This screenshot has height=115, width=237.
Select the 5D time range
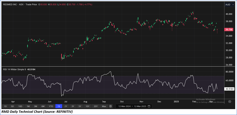[13, 106]
